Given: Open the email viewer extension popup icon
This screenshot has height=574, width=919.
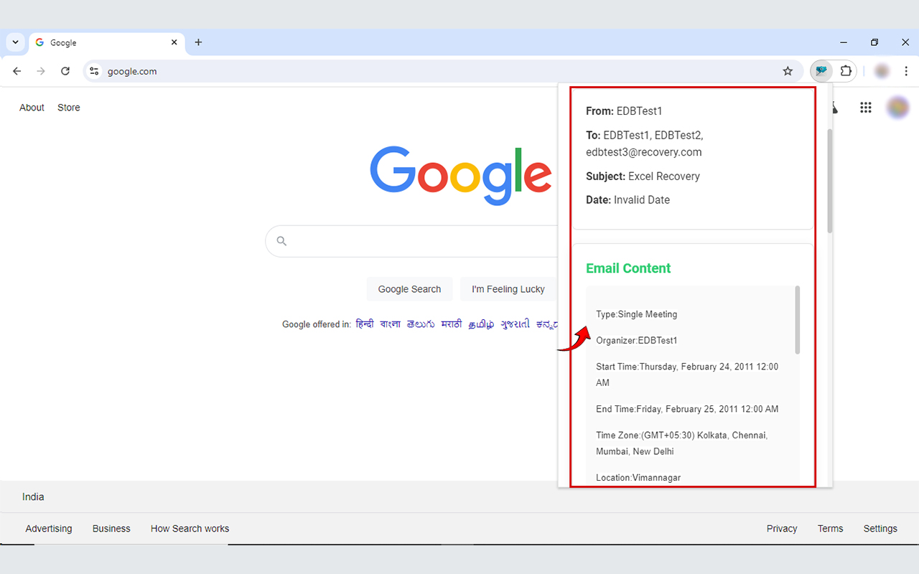Looking at the screenshot, I should (x=820, y=71).
